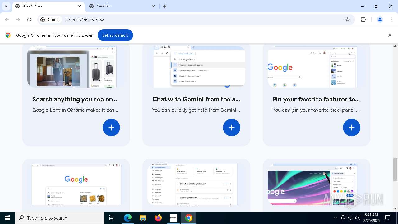This screenshot has height=224, width=398.
Task: Open aurora theme customization thumbnail
Action: pos(312,184)
